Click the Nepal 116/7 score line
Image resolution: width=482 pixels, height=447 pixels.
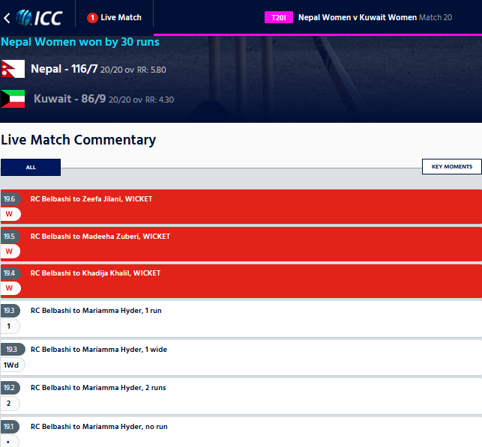click(x=98, y=69)
